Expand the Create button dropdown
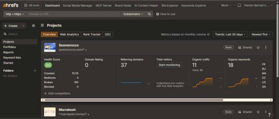Screen dimensions: 279x119 click(23, 26)
